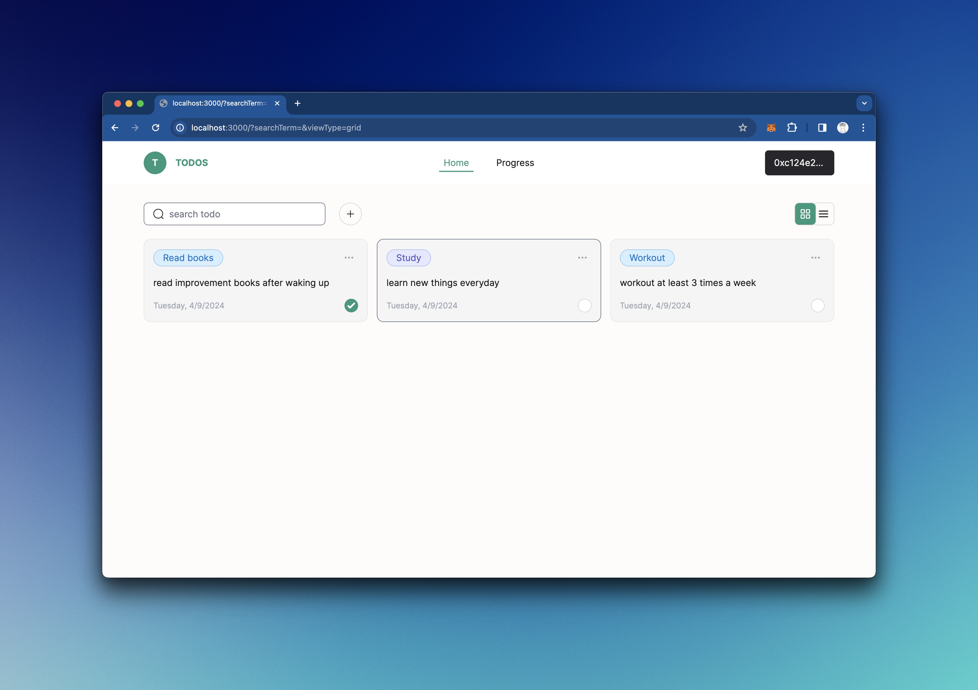Click the 0xc124e2... wallet button
This screenshot has height=690, width=978.
[x=799, y=163]
